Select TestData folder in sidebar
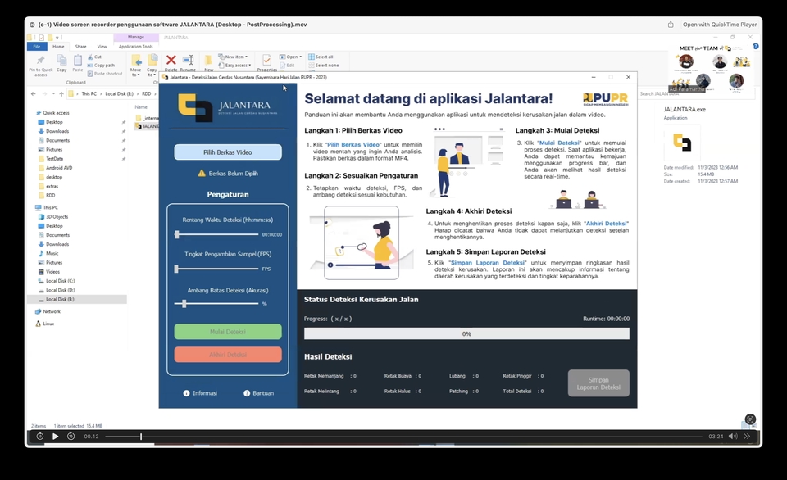 (54, 158)
